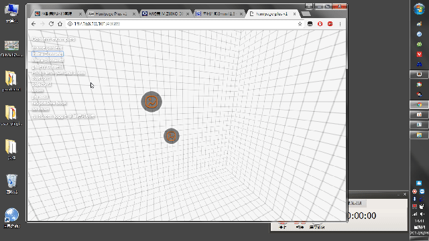Open the second desktop folder icon

pos(11,115)
